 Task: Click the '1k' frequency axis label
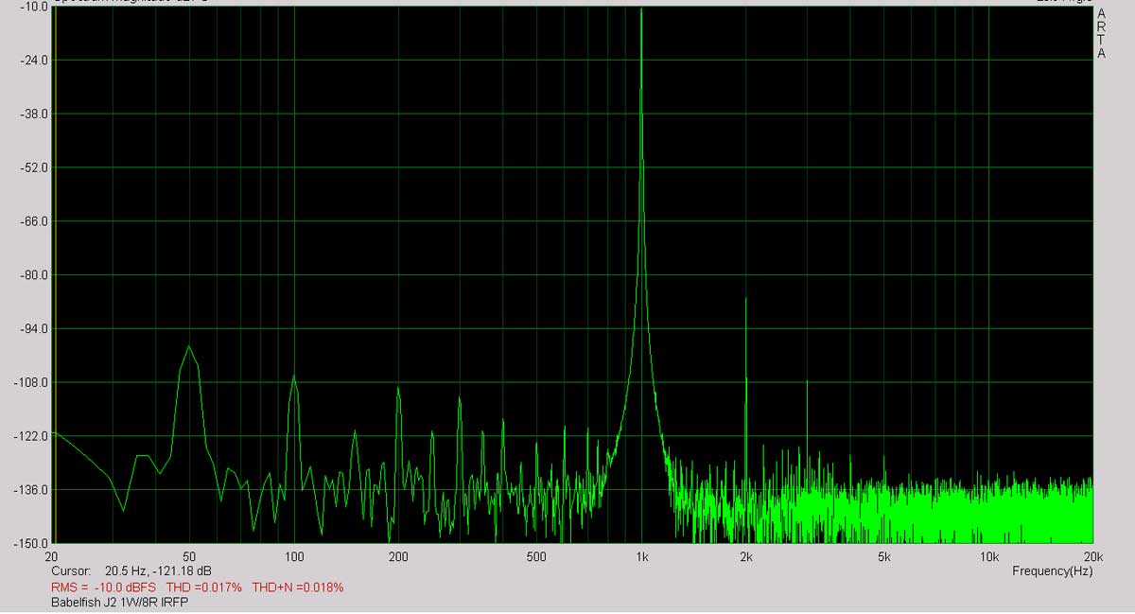pos(641,556)
